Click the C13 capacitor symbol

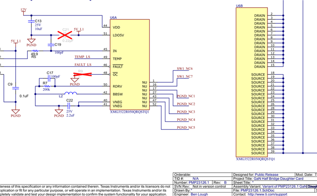tap(31, 21)
